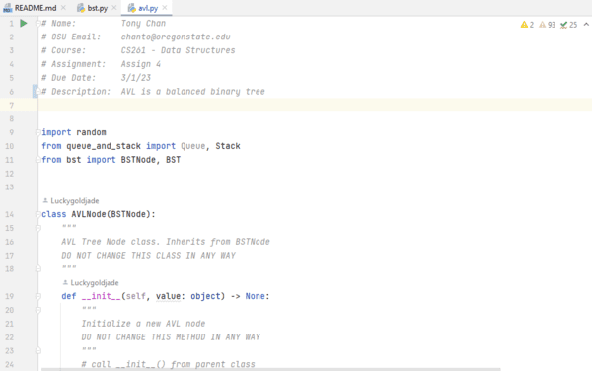This screenshot has height=371, width=592.
Task: Click 'DO NOT CHANGE THIS CLASS IN ANY WAY'
Action: [148, 256]
